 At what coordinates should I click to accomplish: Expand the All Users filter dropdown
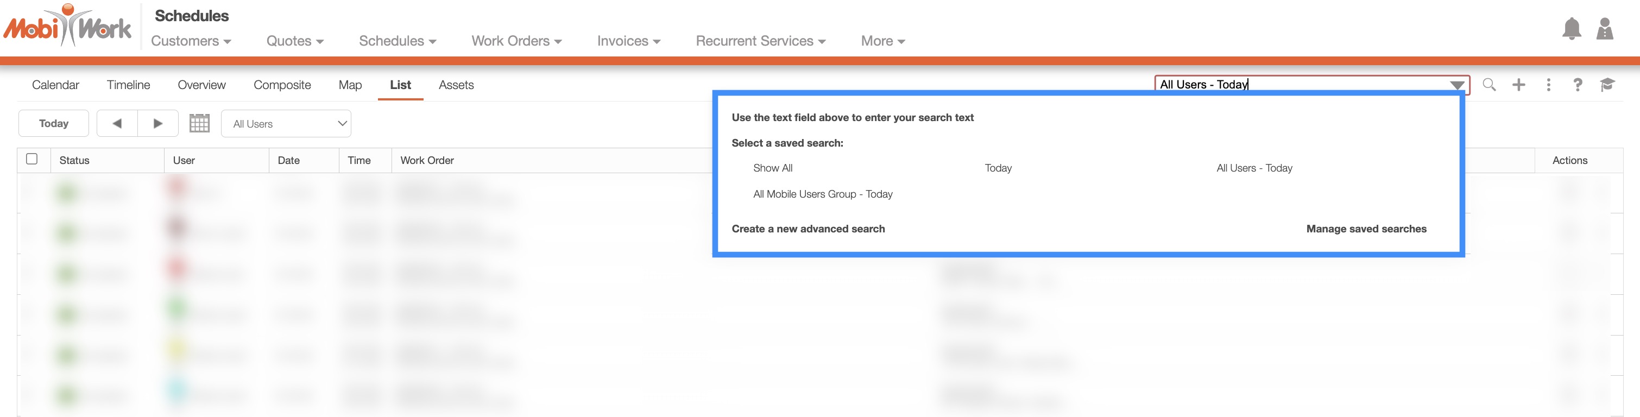[286, 123]
